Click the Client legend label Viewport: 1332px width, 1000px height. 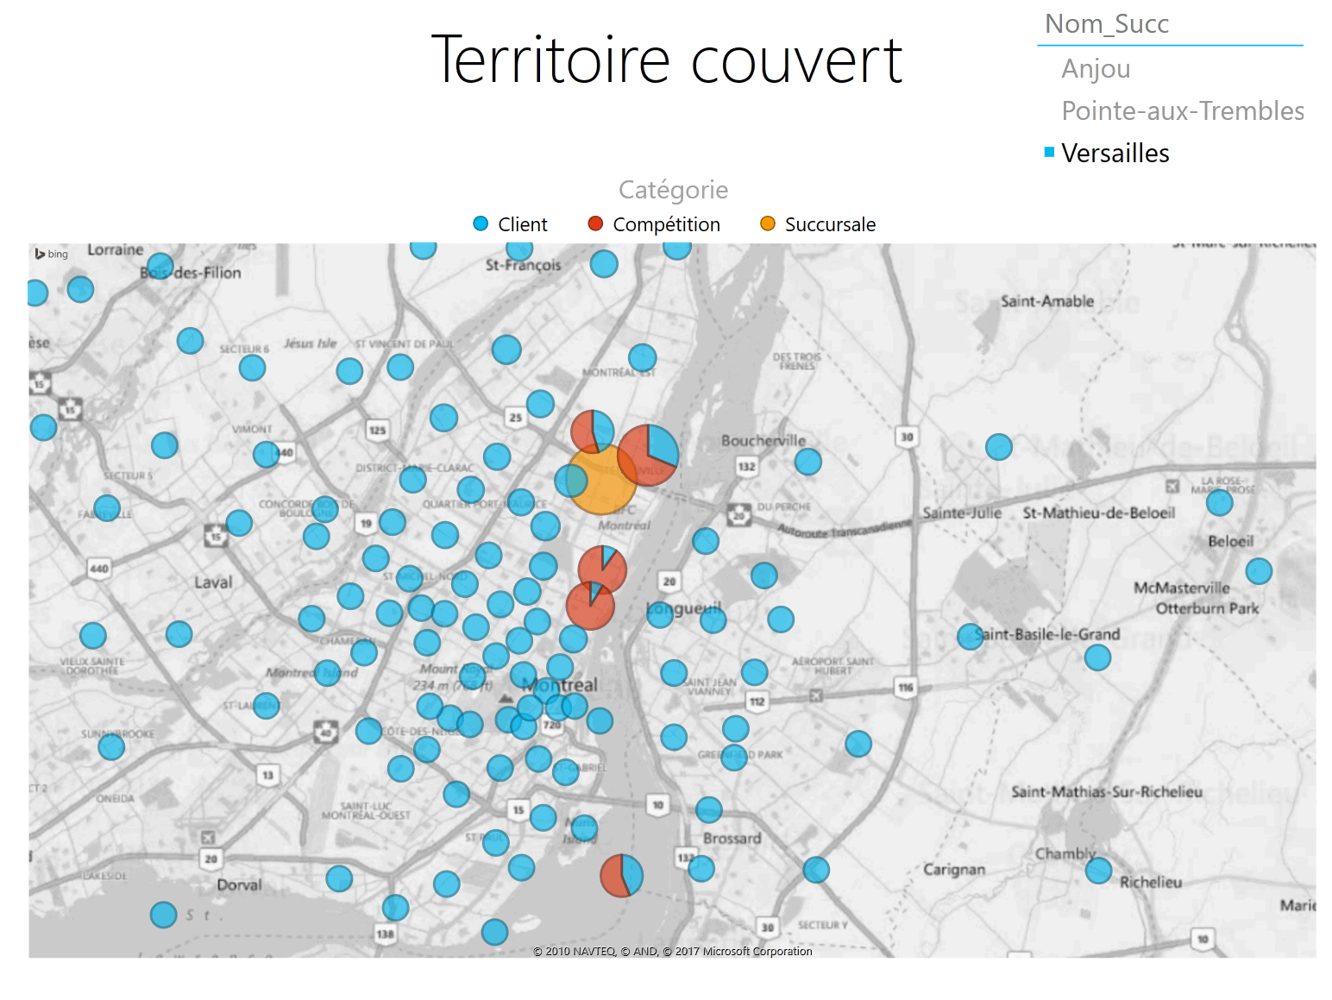pos(522,224)
